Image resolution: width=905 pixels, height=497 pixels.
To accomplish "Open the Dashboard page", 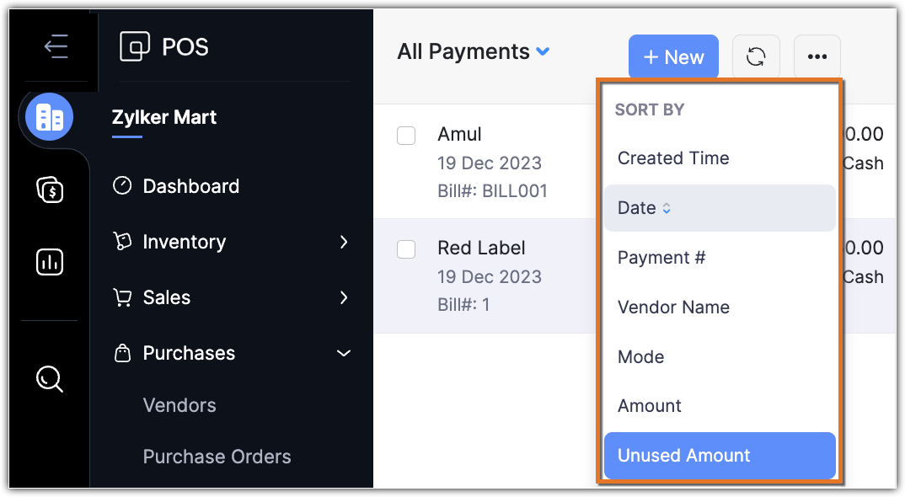I will (190, 186).
